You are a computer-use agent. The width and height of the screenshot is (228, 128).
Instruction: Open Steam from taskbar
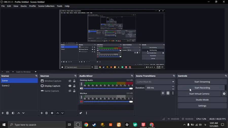(x=94, y=125)
